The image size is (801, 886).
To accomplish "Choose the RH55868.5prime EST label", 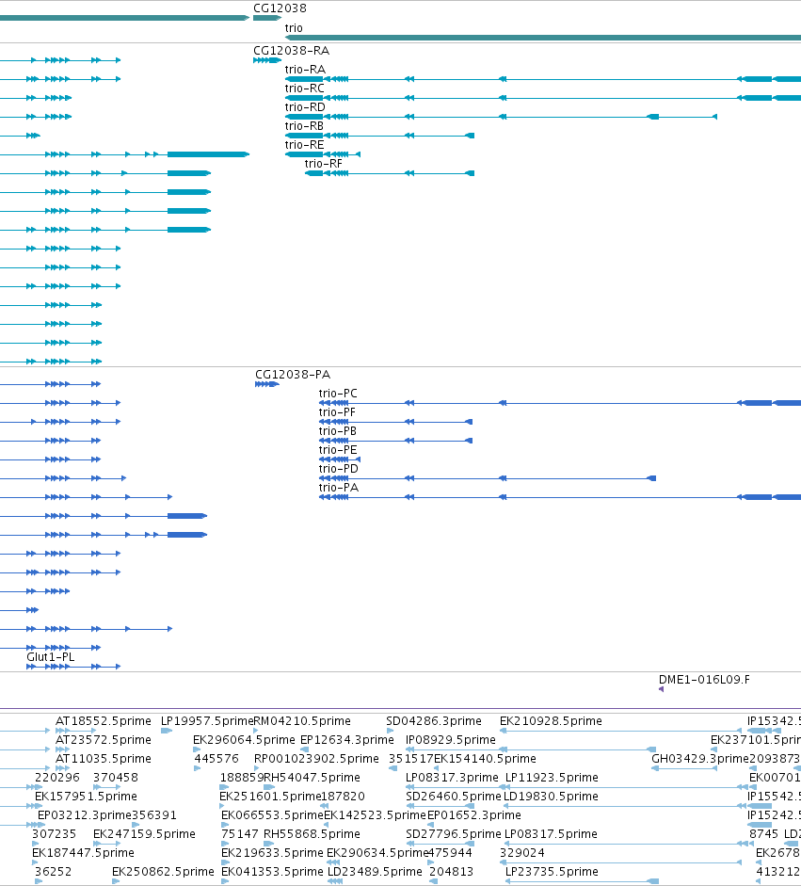I will [312, 834].
